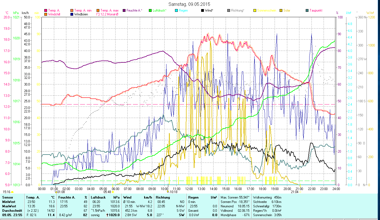This screenshot has width=380, height=220.
Task: Click the gold Solar legend swatch
Action: 281,10
